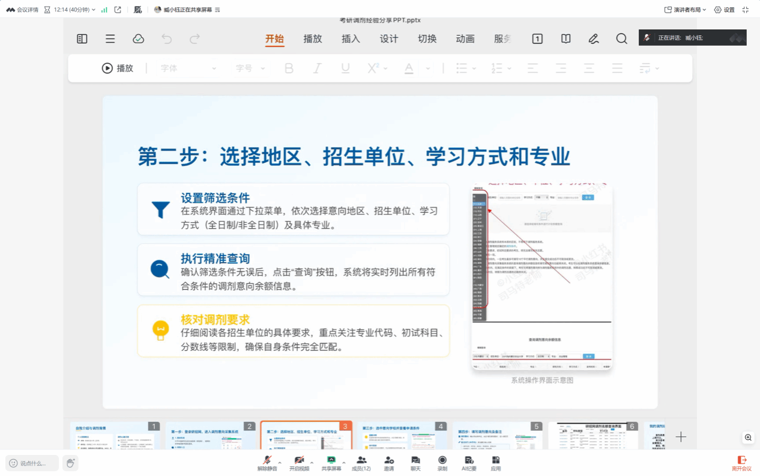Click the 离开会议 leave meeting button
The height and width of the screenshot is (476, 760).
[741, 463]
